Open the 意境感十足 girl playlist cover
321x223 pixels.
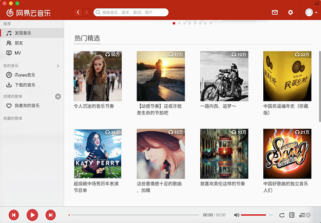[x=160, y=154]
